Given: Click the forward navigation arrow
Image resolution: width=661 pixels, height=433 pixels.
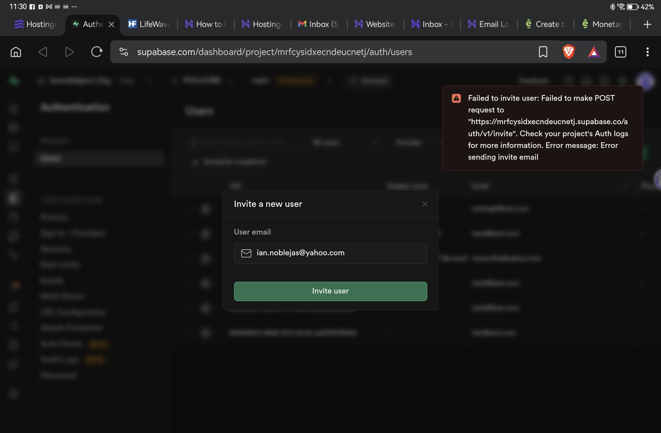Looking at the screenshot, I should pos(69,52).
